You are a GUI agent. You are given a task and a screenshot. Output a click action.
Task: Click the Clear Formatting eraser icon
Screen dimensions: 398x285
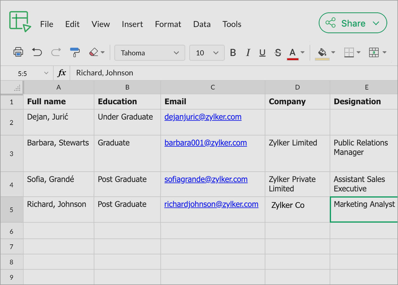point(93,52)
